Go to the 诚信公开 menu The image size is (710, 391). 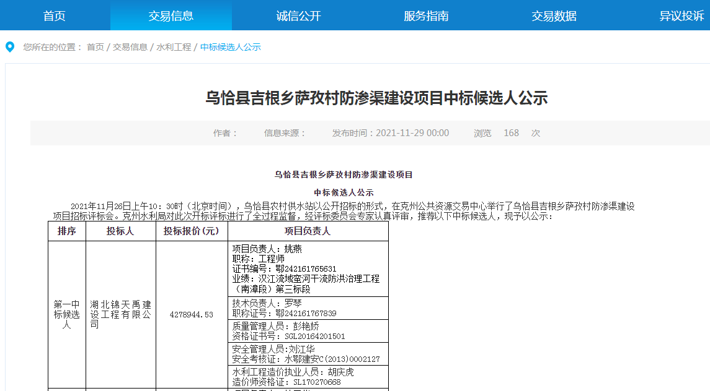click(299, 16)
